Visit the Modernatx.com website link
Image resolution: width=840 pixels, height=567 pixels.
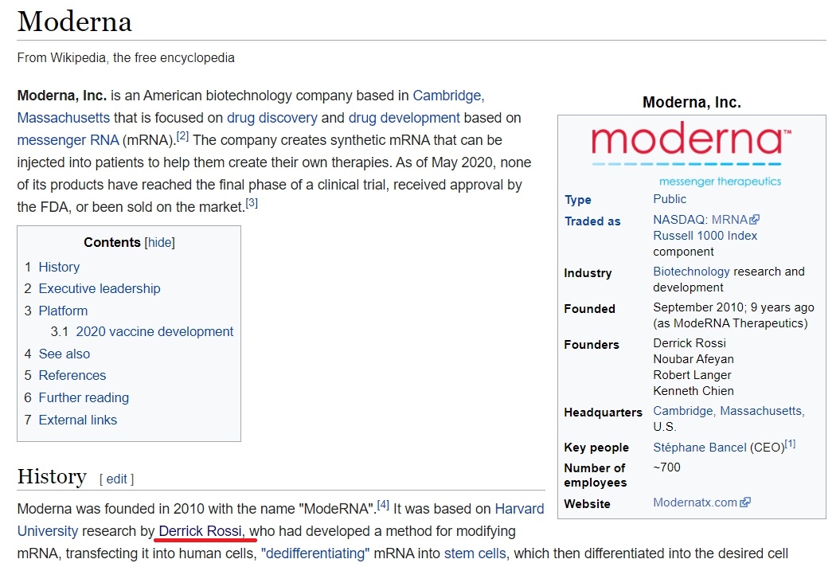[x=695, y=502]
